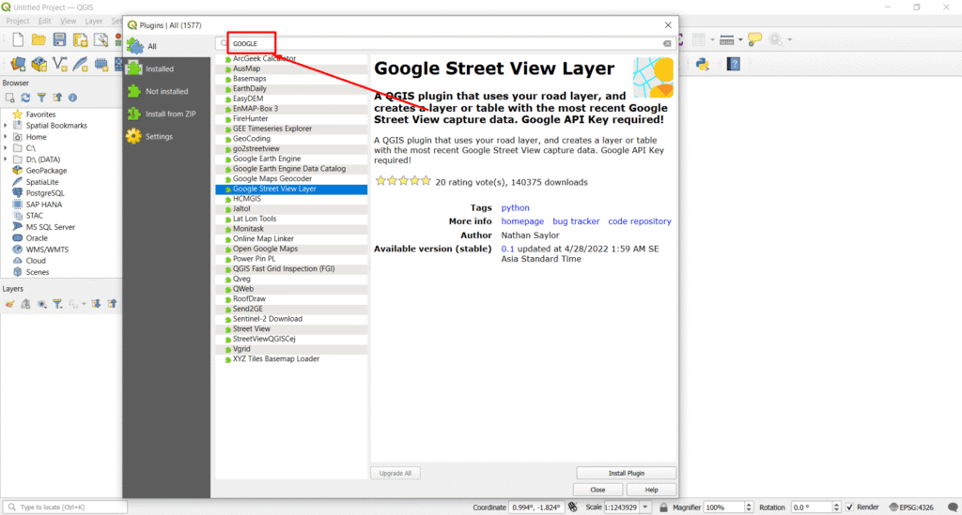Open project using the yellow folder icon
This screenshot has height=515, width=962.
pyautogui.click(x=39, y=40)
